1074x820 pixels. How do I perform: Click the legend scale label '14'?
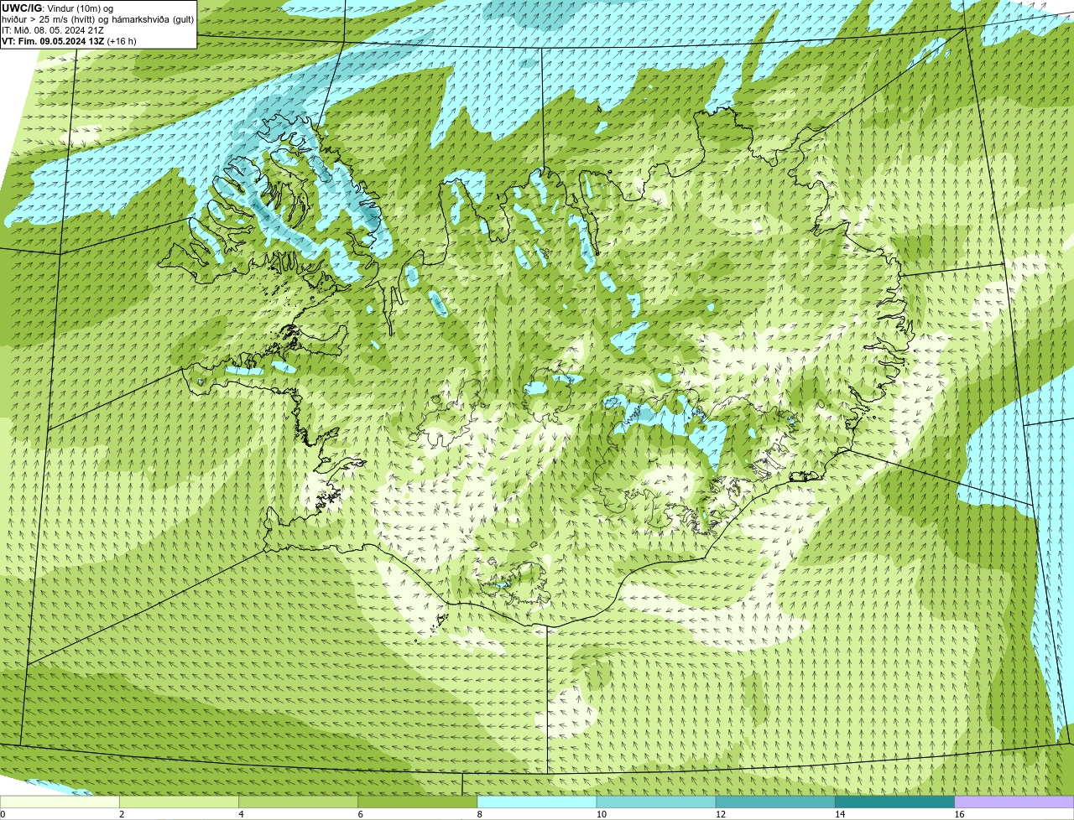tap(840, 814)
